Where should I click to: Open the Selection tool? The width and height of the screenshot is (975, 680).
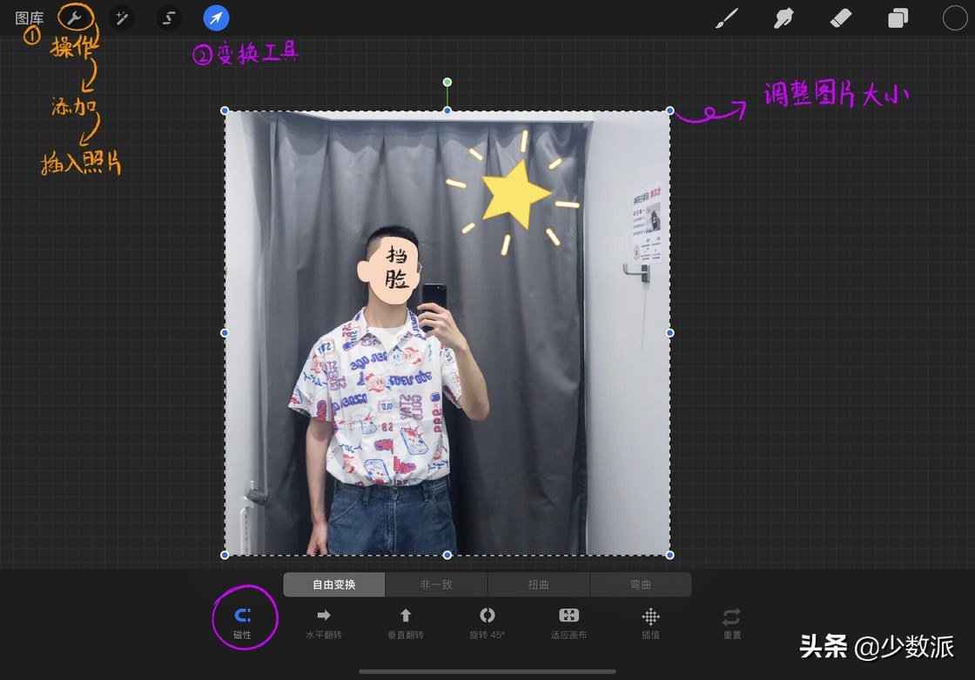coord(168,17)
